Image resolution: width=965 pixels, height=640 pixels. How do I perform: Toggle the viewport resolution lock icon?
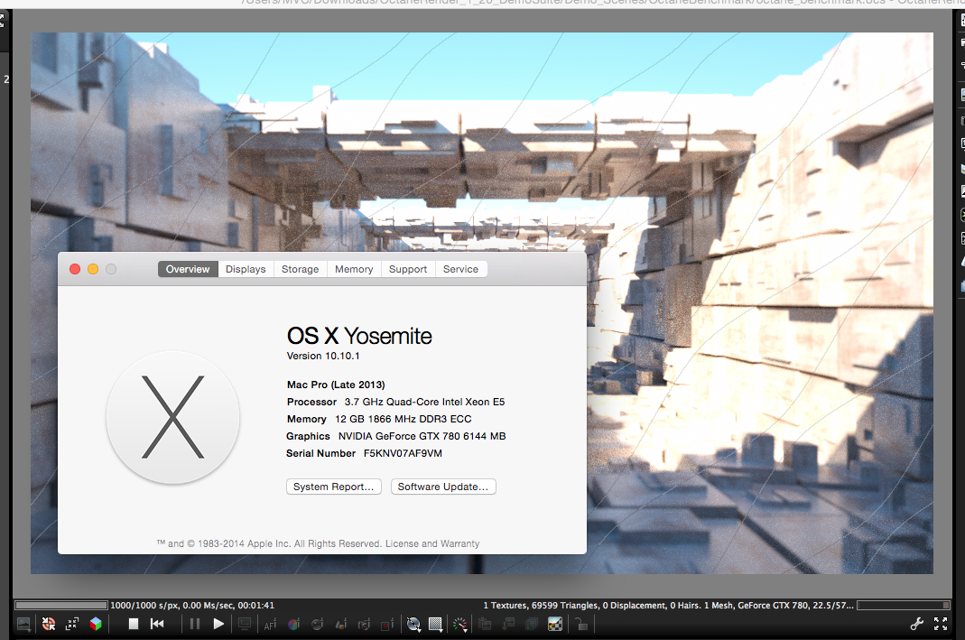(581, 625)
